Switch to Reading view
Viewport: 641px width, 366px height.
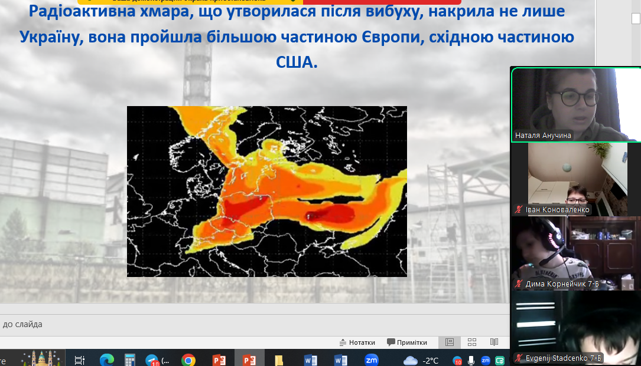(494, 342)
